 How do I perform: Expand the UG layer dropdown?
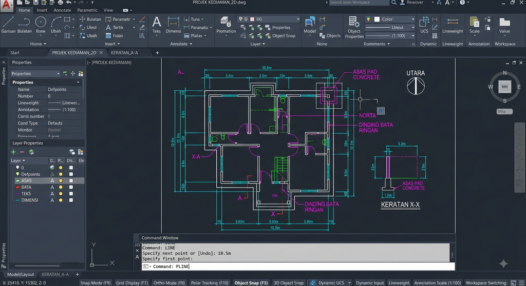[x=268, y=19]
